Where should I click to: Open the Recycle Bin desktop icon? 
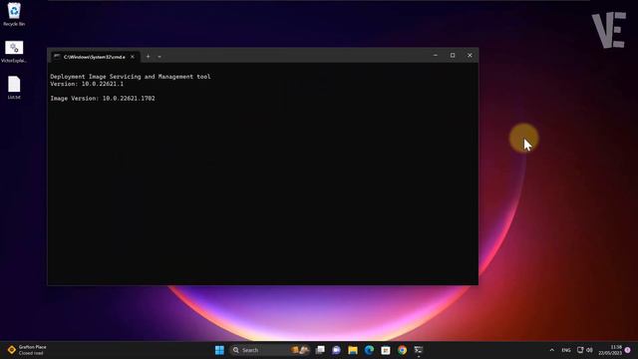(x=14, y=14)
